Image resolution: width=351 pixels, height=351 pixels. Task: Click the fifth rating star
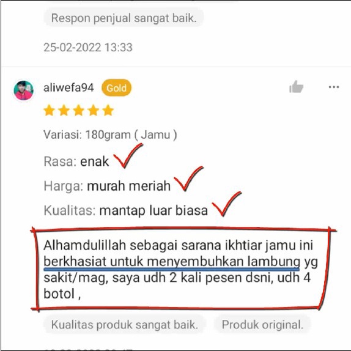108,110
